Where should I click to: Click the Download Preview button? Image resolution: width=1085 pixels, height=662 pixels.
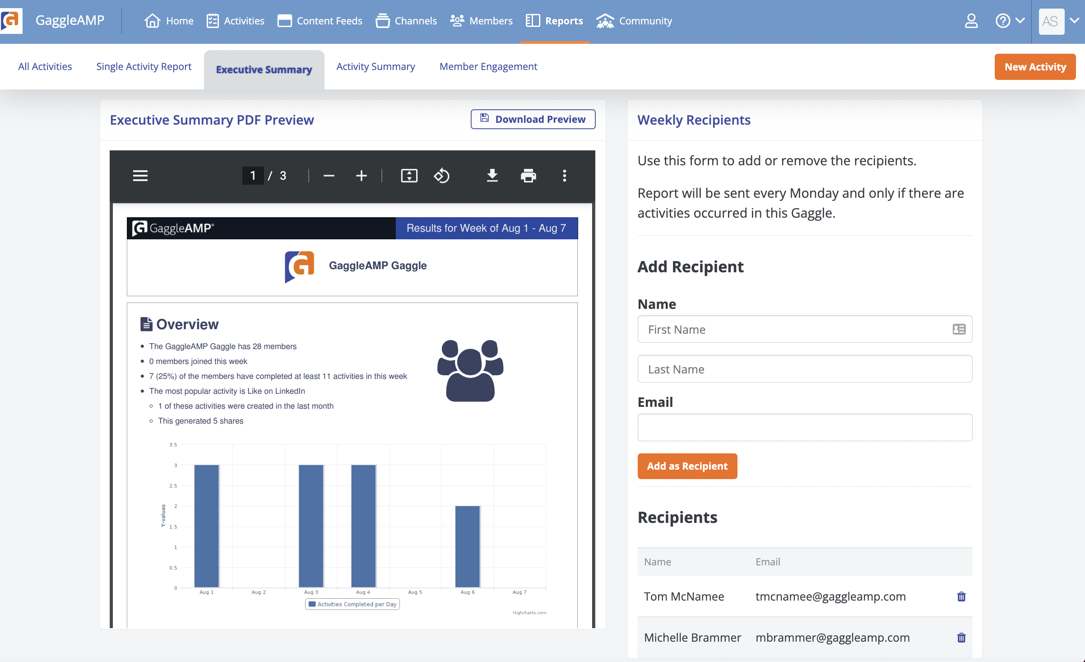pos(533,119)
